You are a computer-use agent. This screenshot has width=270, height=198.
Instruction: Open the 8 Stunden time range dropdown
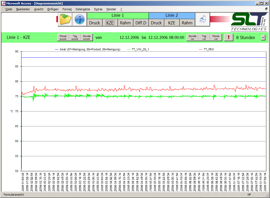tap(263, 38)
